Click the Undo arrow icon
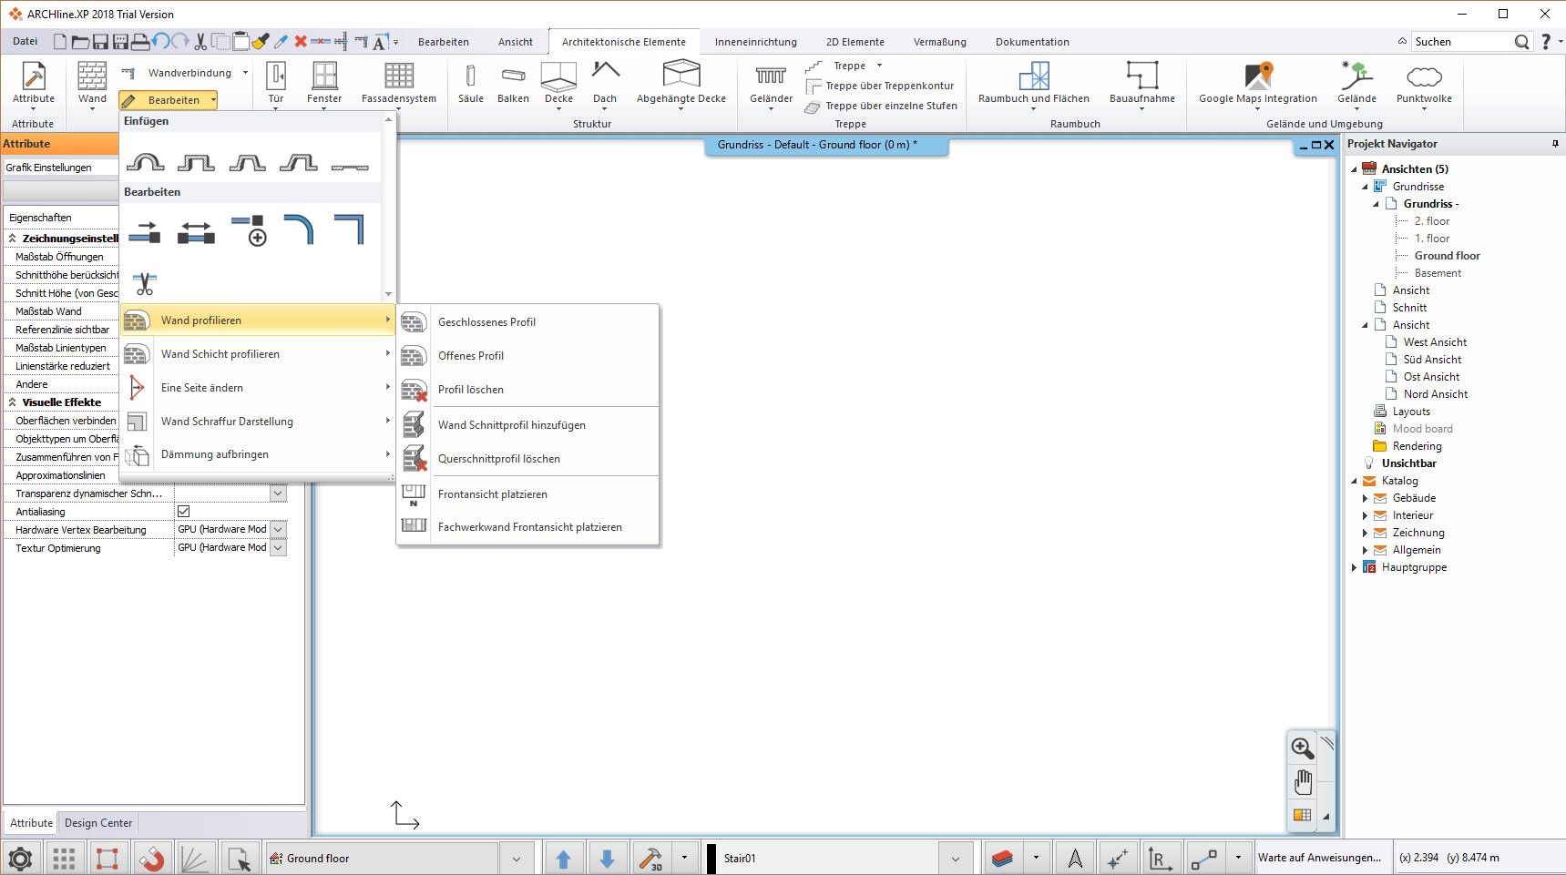This screenshot has width=1566, height=875. point(160,41)
